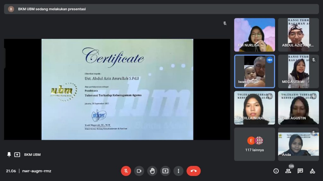The height and width of the screenshot is (181, 323).
Task: Click the pin icon next to BKM UBM
Action: 9,155
